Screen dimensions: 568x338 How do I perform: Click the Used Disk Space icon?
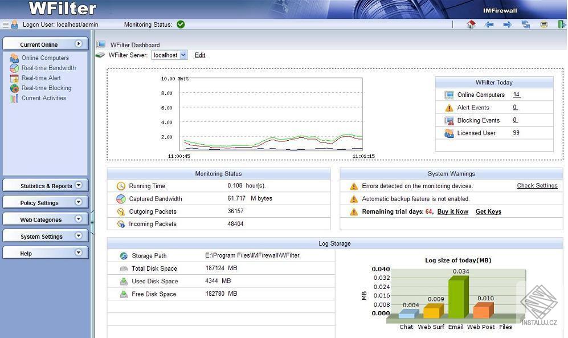[124, 282]
